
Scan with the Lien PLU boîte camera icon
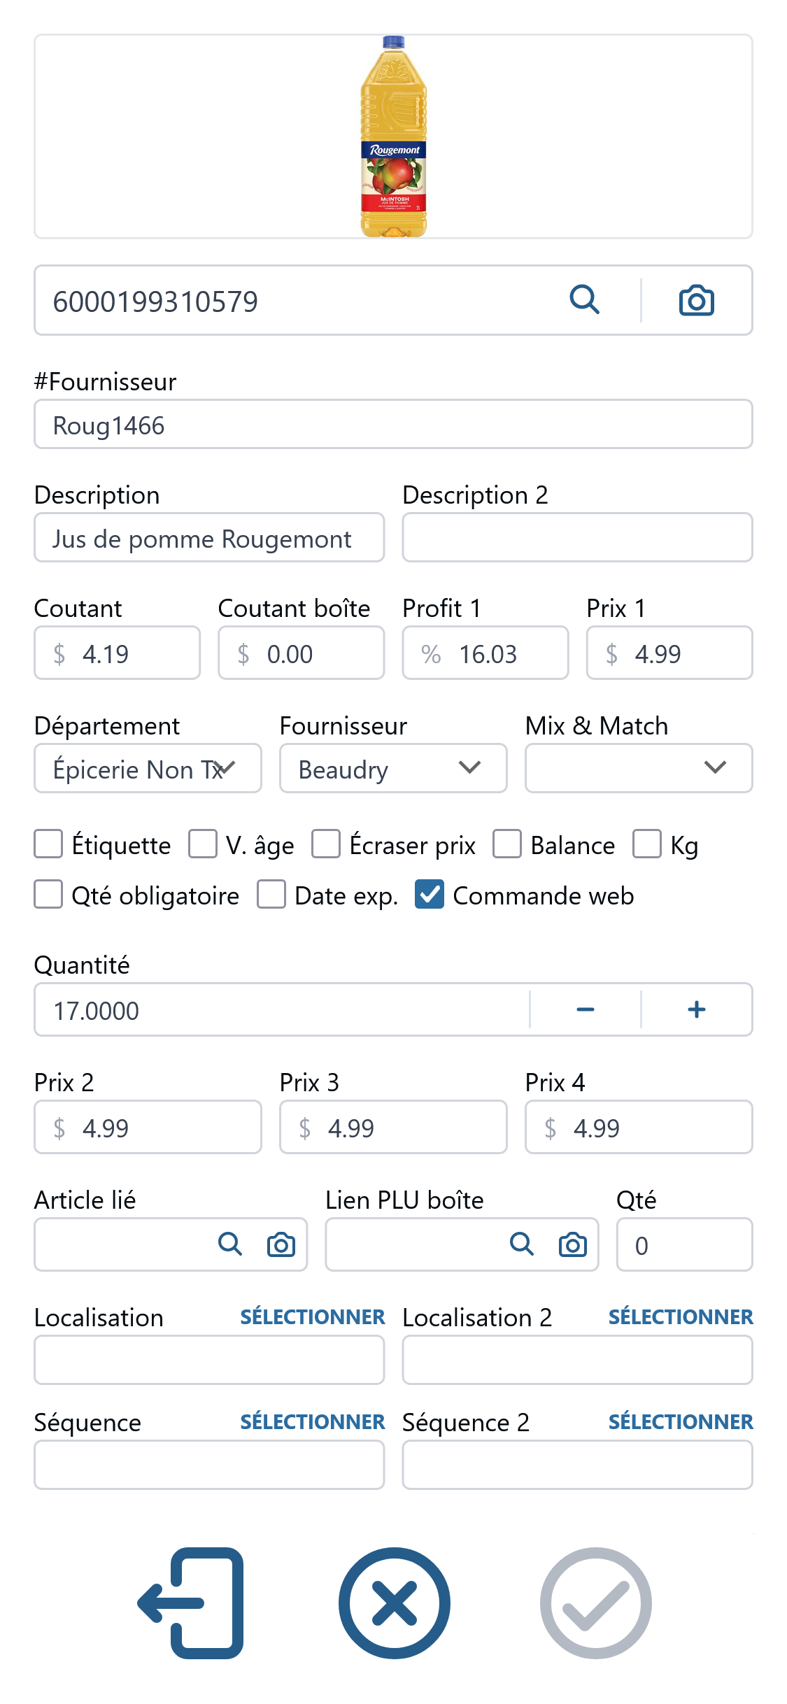point(573,1244)
